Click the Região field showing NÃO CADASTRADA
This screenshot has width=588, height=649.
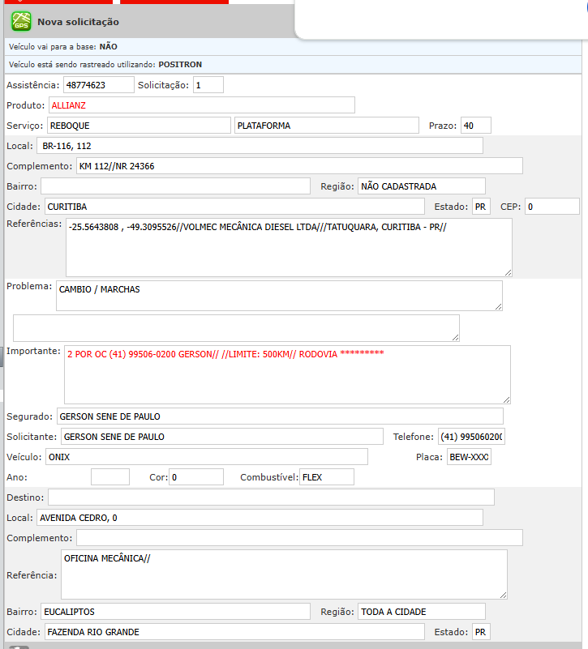point(421,186)
